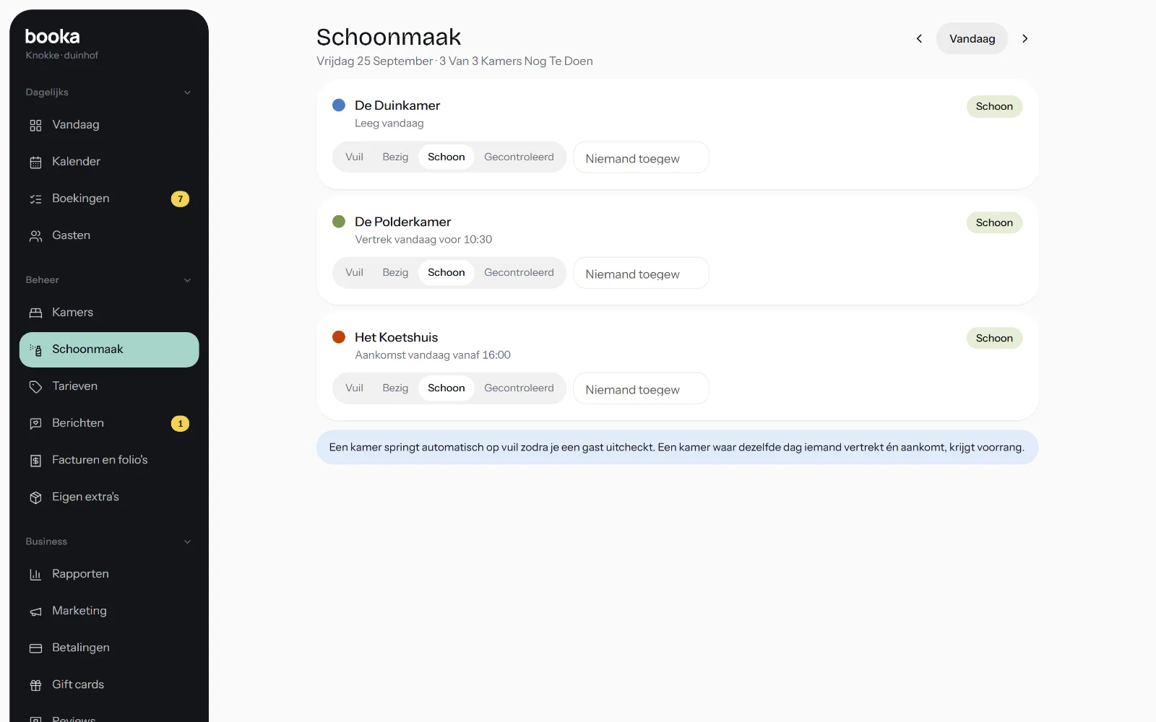Click the Schoonmaak spray bottle icon

35,349
